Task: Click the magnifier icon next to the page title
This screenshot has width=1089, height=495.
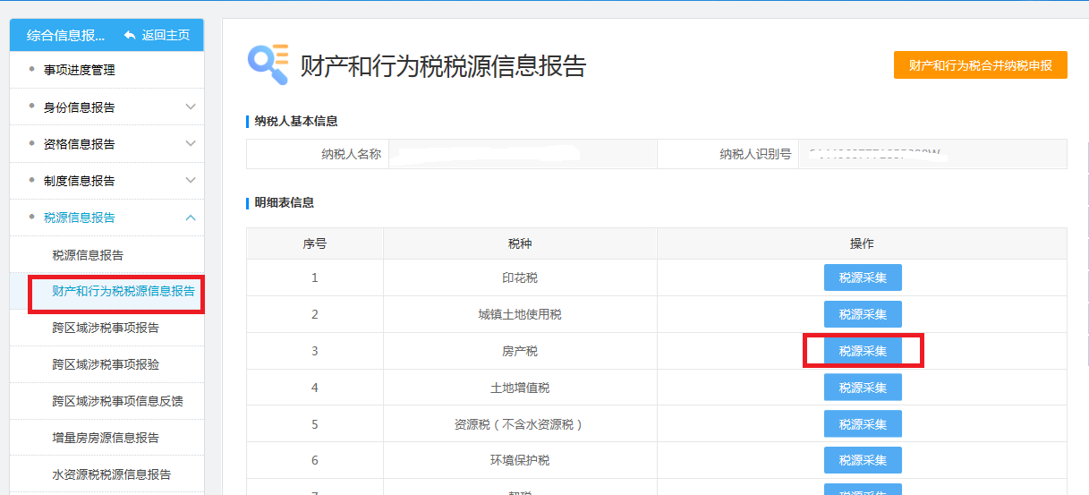Action: click(x=268, y=64)
